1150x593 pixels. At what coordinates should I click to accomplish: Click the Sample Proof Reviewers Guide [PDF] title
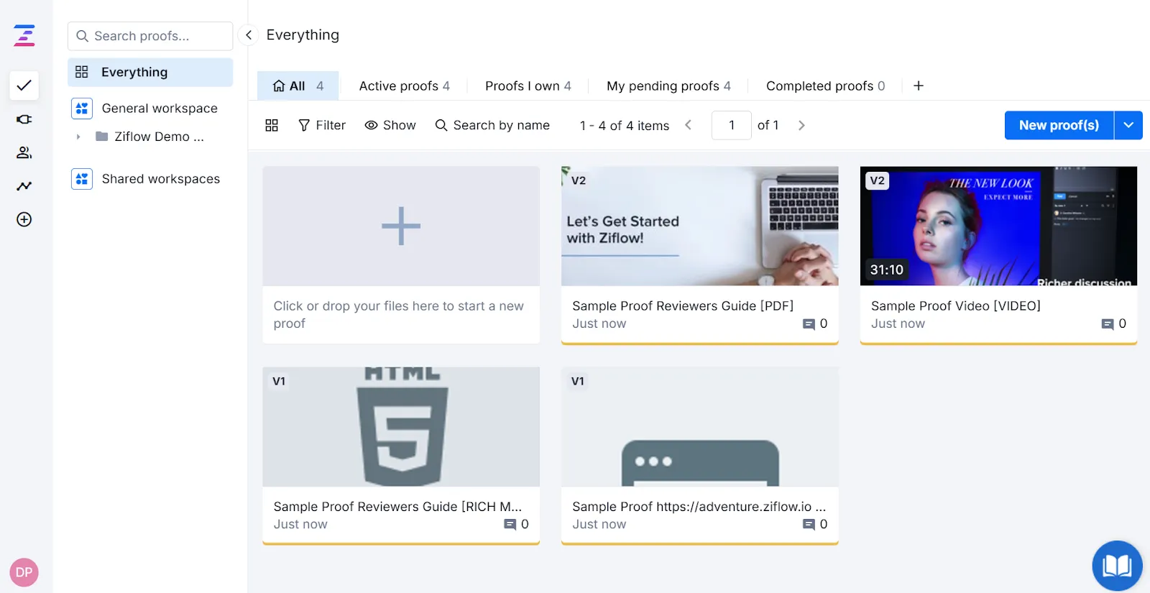point(683,305)
